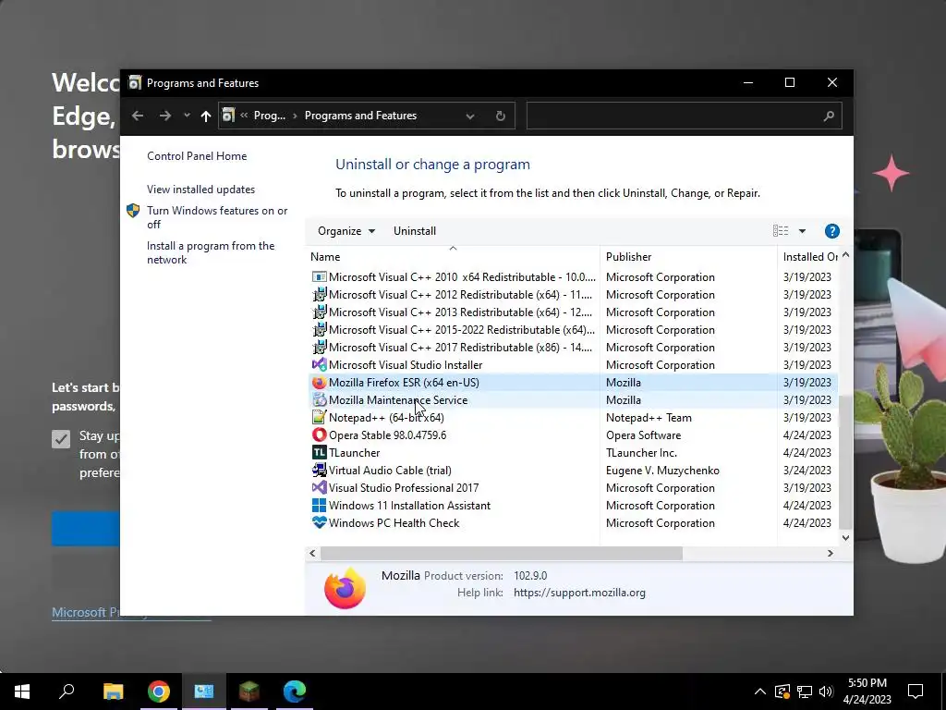Switch to Microsoft Edge in the taskbar
Viewport: 946px width, 710px height.
click(x=295, y=692)
